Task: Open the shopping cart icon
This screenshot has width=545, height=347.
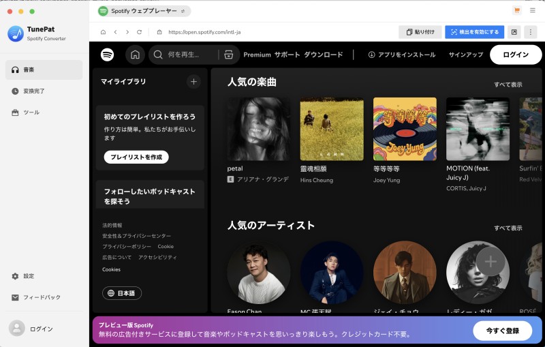Action: (517, 10)
